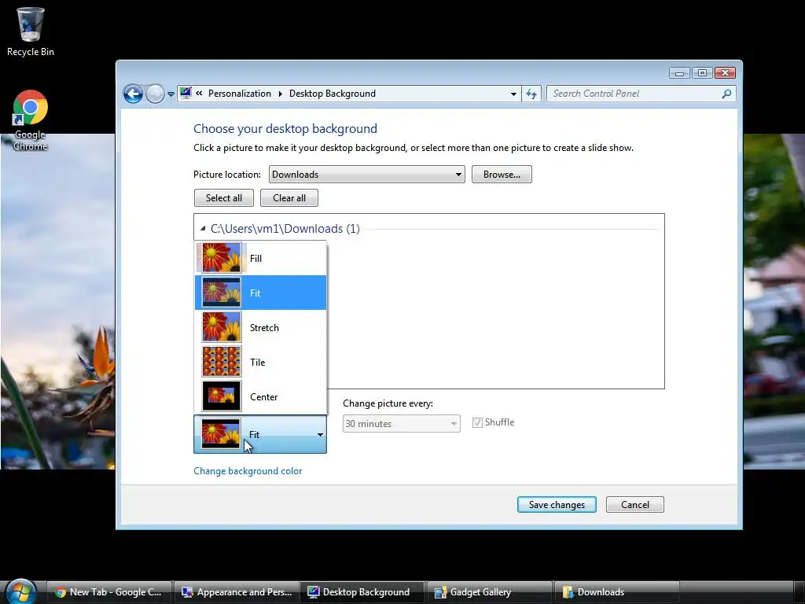Click the Cancel button
805x604 pixels.
(x=634, y=504)
